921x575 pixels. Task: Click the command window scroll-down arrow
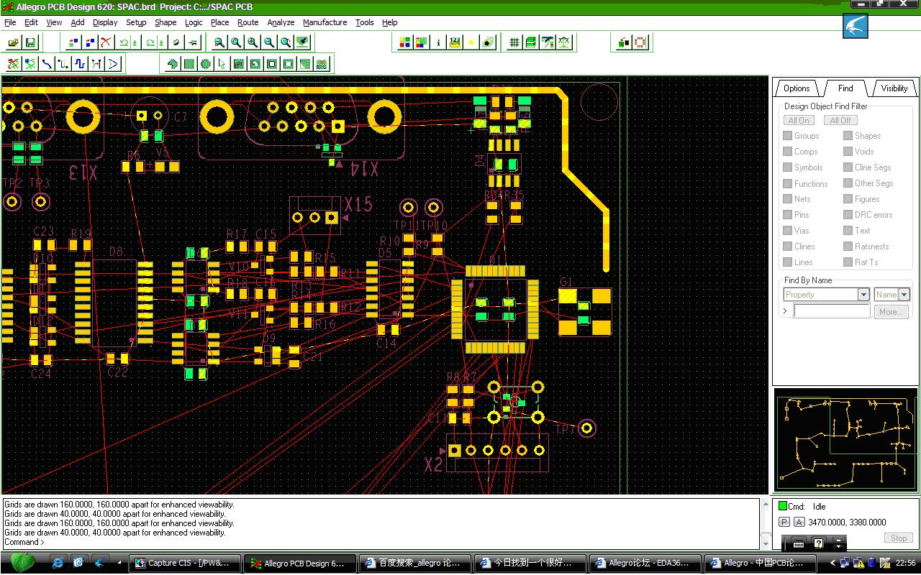tap(766, 544)
